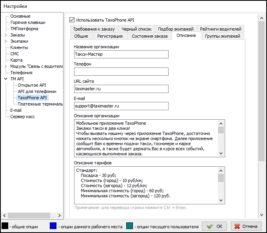Image resolution: width=267 pixels, height=233 pixels.
Task: Expand the Экипажи tree node
Action: pyautogui.click(x=5, y=42)
